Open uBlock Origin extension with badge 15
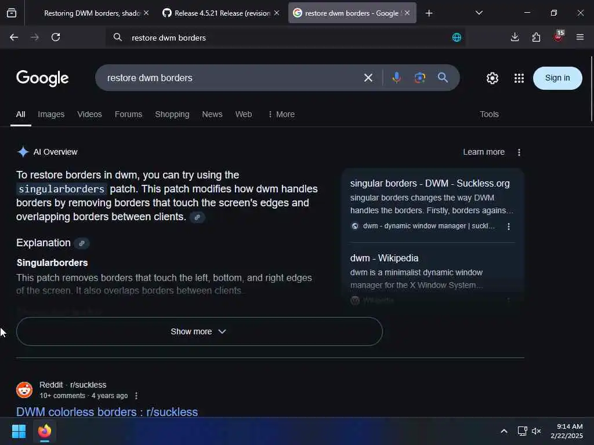This screenshot has width=594, height=445. coord(559,37)
